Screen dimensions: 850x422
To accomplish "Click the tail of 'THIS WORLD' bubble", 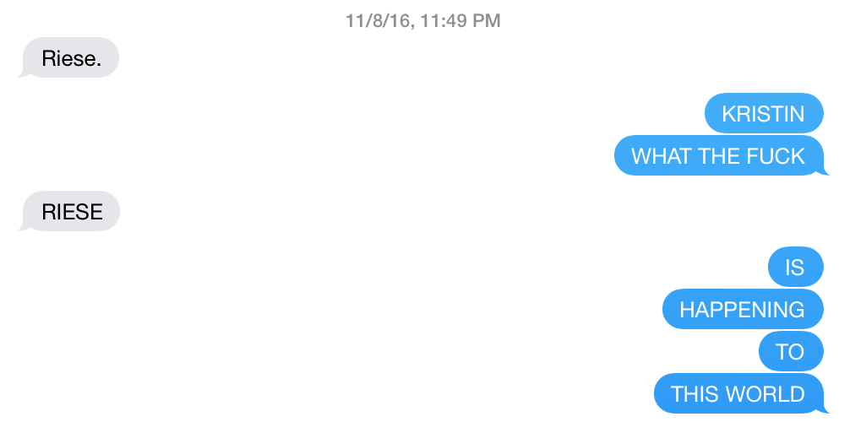I will point(825,409).
